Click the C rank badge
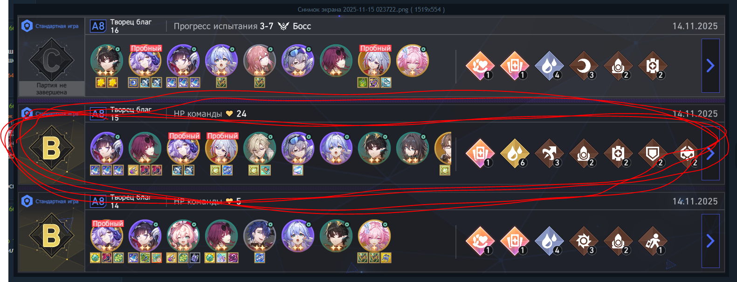This screenshot has height=282, width=737. [51, 60]
